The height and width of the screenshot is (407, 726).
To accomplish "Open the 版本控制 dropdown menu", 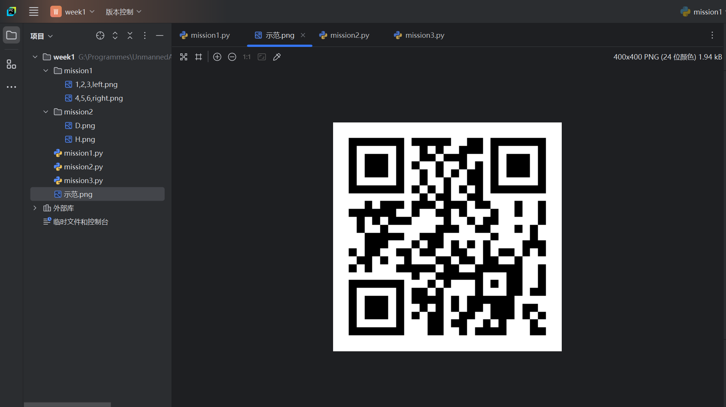I will (123, 12).
